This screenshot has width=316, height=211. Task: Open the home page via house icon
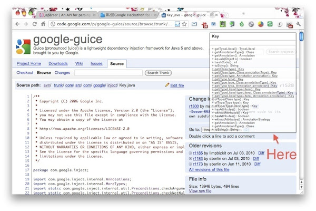[43, 24]
